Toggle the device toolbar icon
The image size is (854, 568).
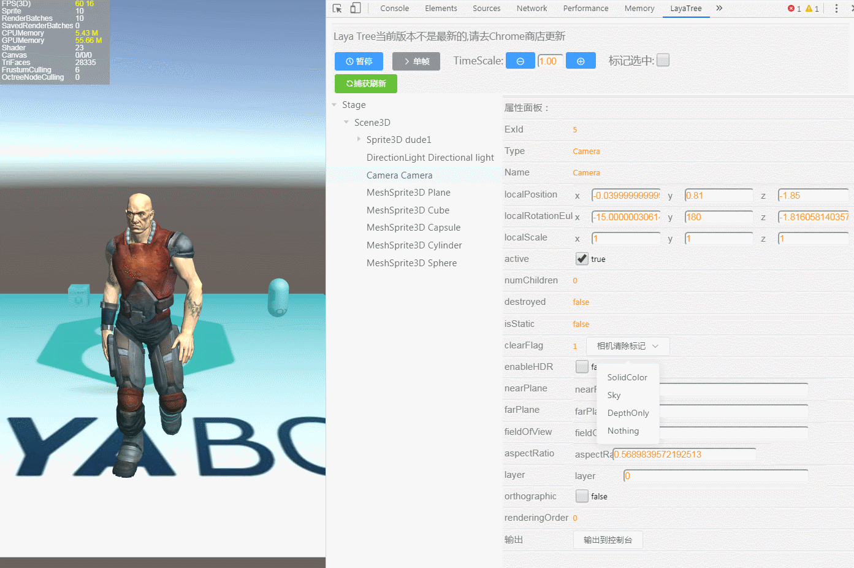tap(356, 9)
